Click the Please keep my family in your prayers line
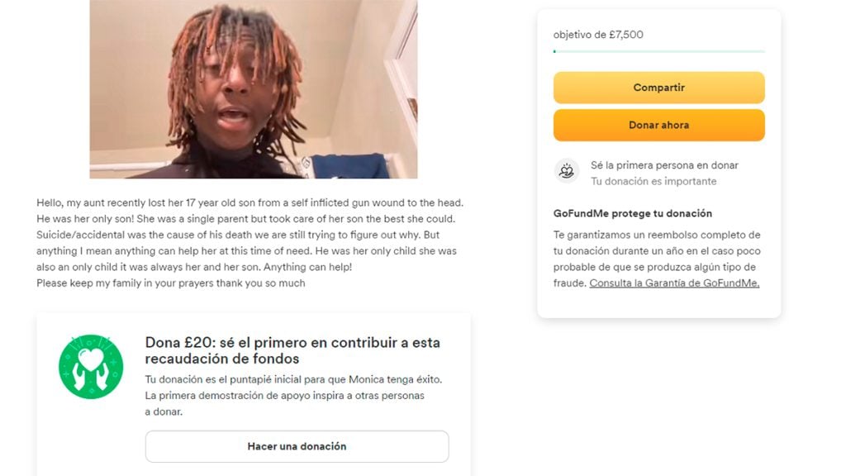 pos(170,283)
